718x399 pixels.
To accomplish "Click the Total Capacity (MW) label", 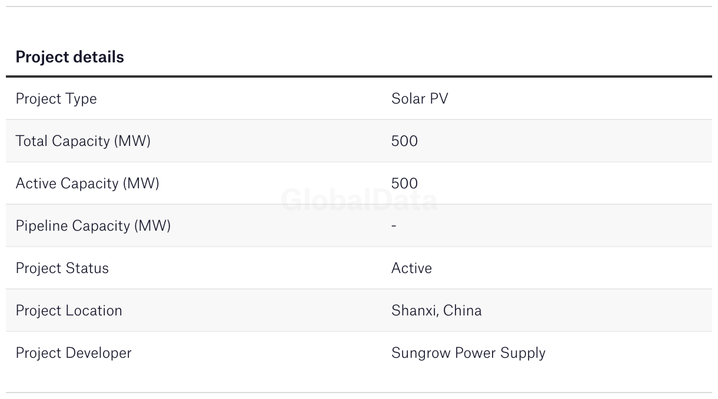I will pyautogui.click(x=83, y=141).
